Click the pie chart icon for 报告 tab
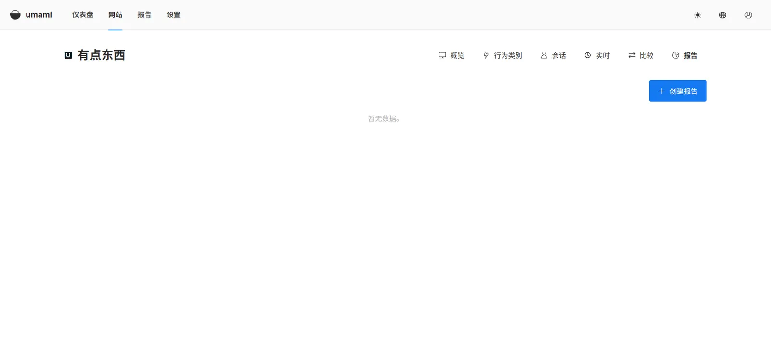 tap(676, 55)
